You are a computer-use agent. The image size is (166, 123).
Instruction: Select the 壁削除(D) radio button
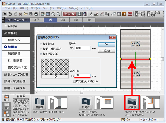pyautogui.click(x=41, y=44)
